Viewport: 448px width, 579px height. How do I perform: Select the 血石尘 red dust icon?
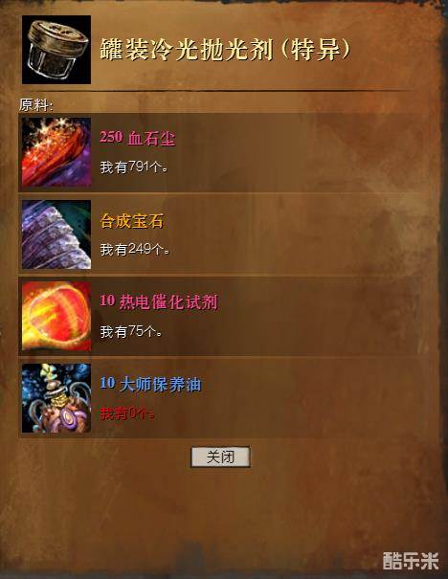tap(56, 152)
